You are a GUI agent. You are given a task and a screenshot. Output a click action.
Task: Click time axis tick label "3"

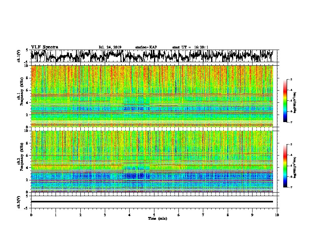pos(105,215)
